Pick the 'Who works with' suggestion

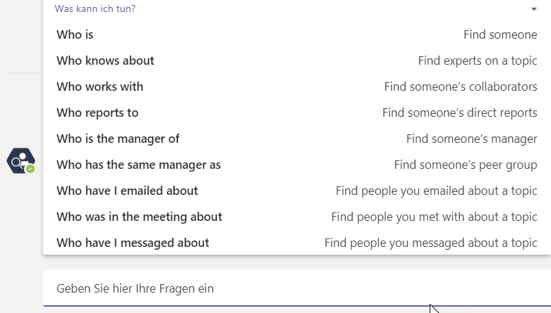297,87
